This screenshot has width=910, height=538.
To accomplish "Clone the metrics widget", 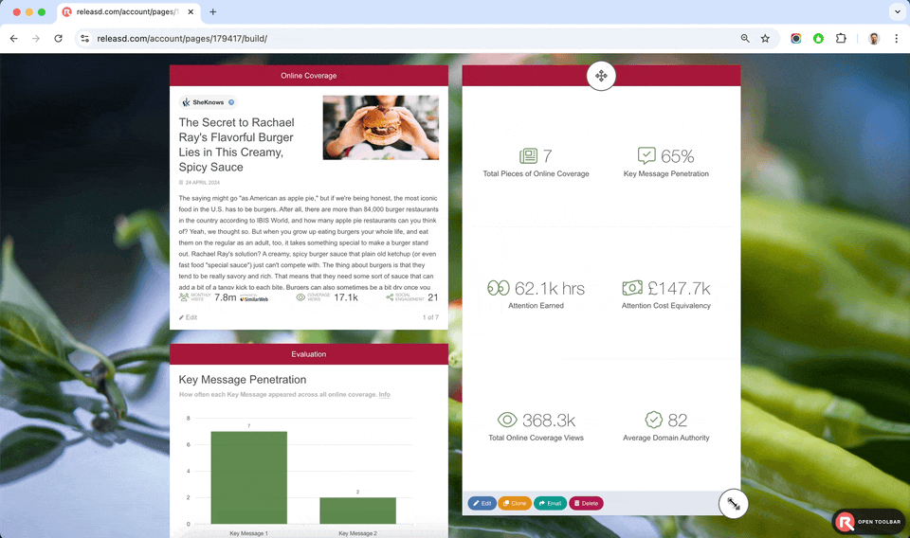I will tap(515, 504).
